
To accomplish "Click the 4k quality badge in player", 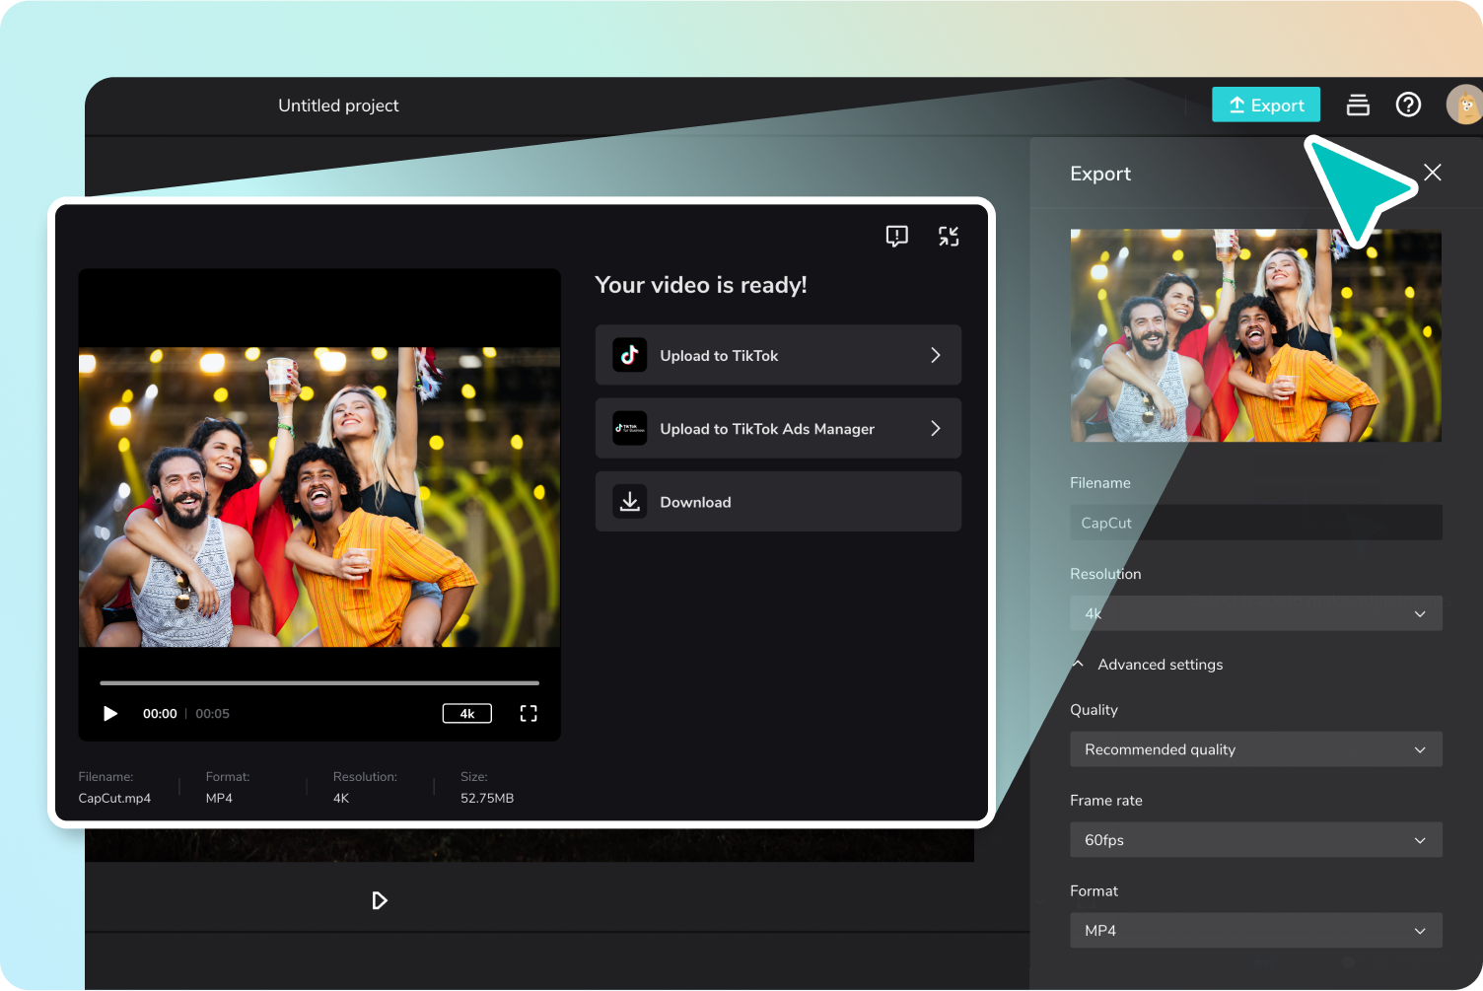I will coord(467,713).
